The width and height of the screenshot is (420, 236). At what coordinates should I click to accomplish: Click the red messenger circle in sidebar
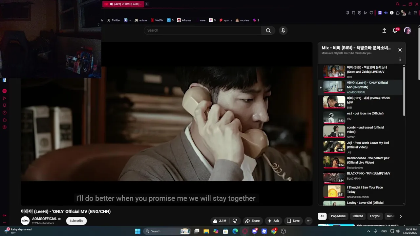[5, 91]
